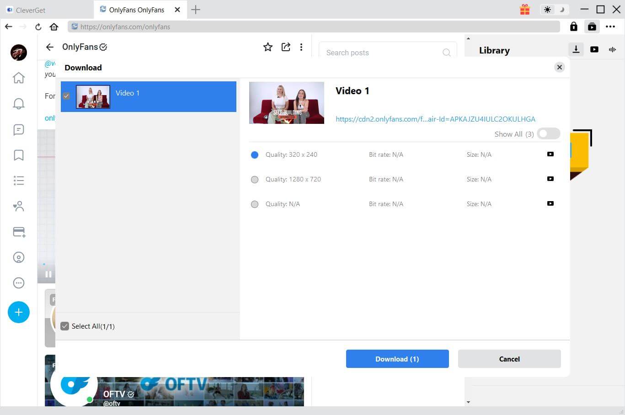Screen dimensions: 625x415
Task: Open the Library audio waveform tab
Action: [612, 49]
